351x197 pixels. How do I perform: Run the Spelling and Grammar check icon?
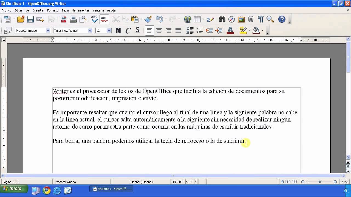(x=94, y=19)
